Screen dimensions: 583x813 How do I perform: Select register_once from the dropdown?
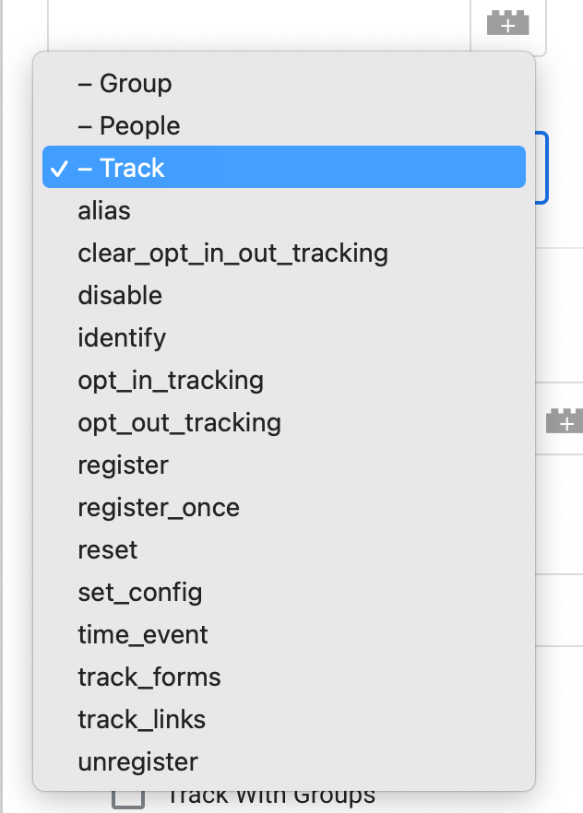pos(159,508)
